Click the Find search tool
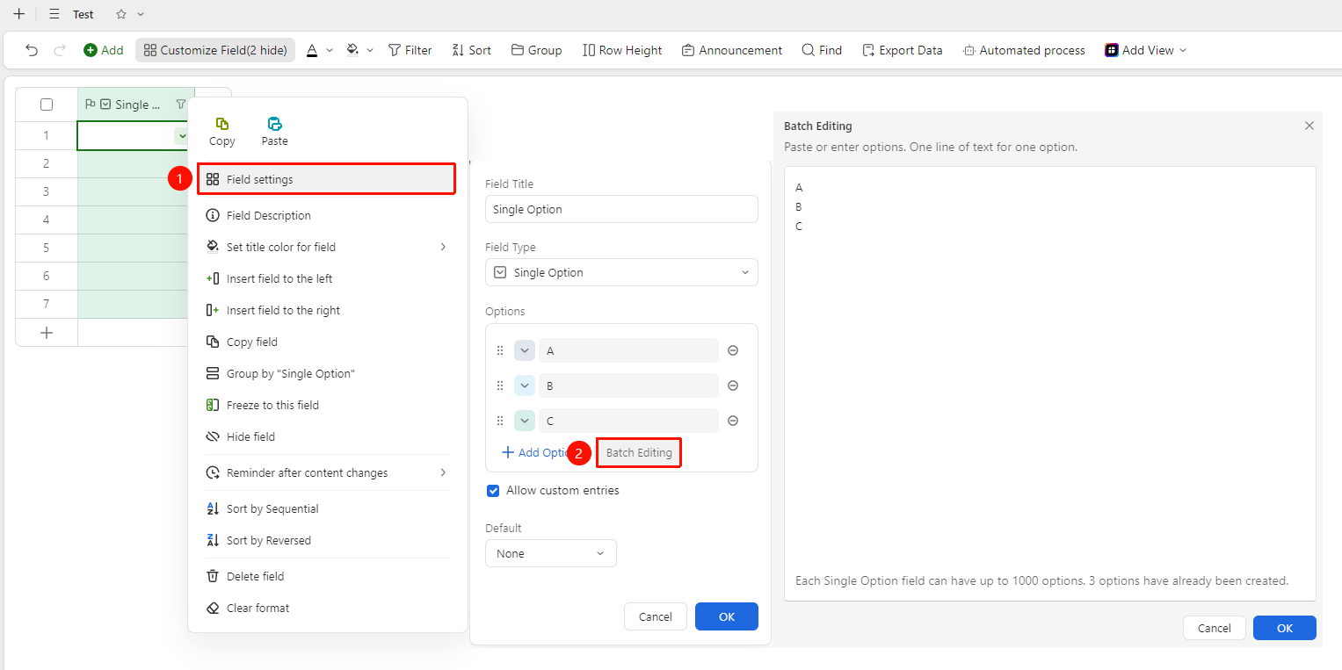The image size is (1342, 670). (822, 50)
